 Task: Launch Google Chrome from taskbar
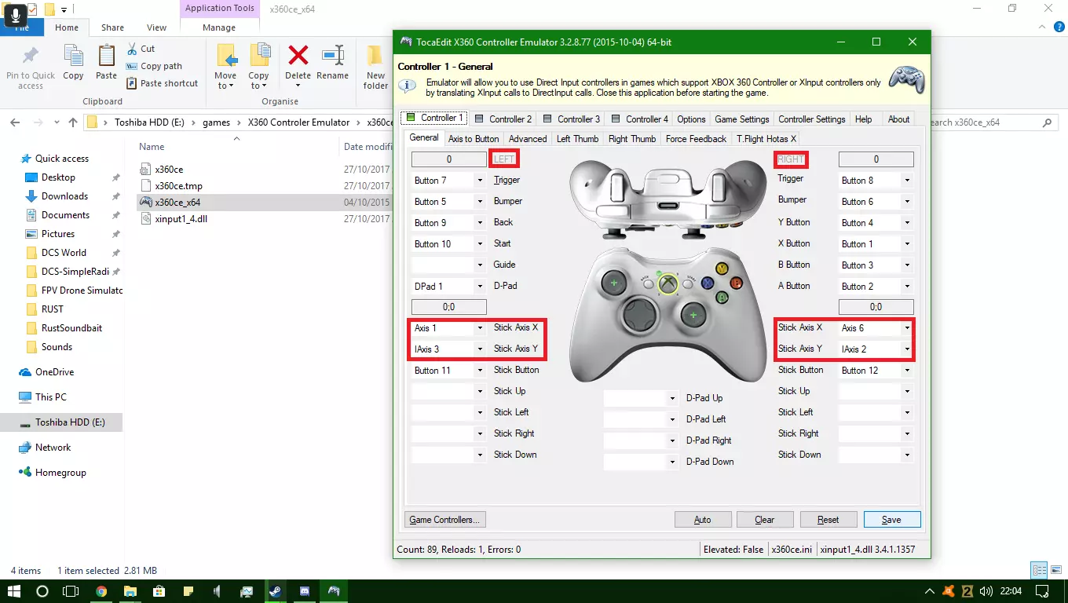101,591
